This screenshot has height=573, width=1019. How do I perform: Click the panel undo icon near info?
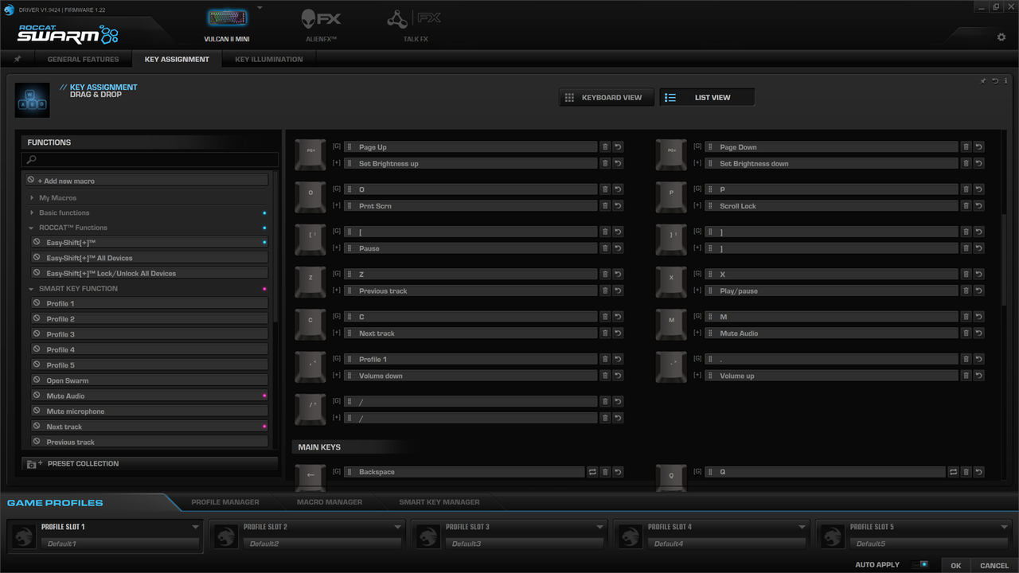click(995, 80)
